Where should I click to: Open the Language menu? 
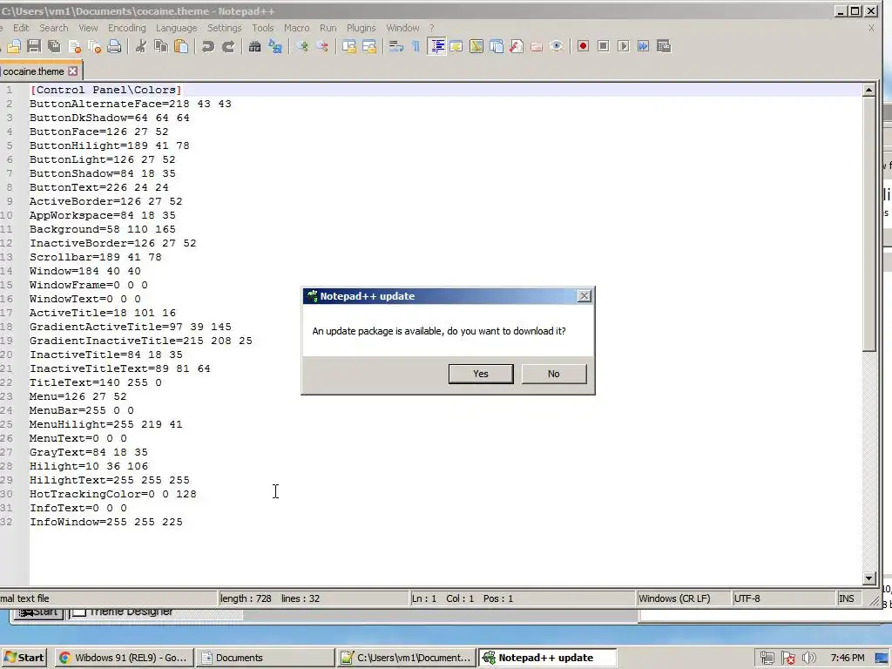[176, 28]
